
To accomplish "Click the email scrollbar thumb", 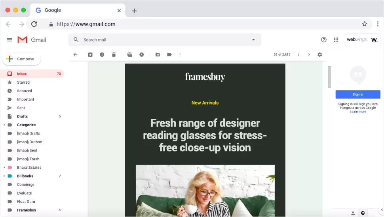I will coord(329,77).
